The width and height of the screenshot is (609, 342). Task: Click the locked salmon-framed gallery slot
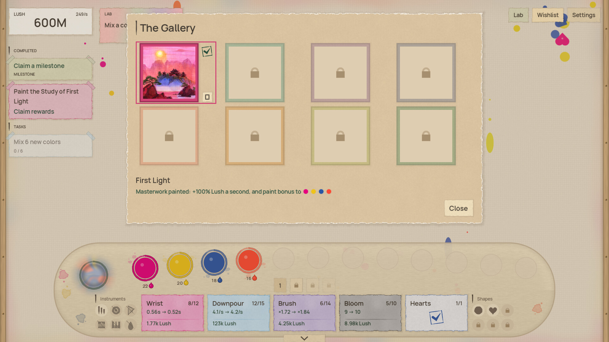169,136
